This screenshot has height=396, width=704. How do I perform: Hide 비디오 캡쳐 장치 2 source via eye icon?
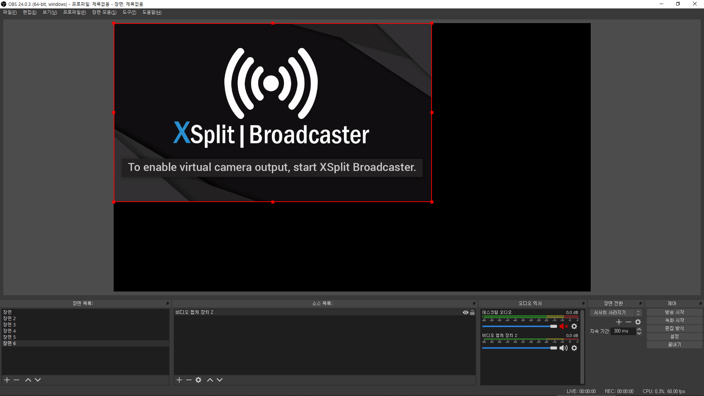point(466,312)
